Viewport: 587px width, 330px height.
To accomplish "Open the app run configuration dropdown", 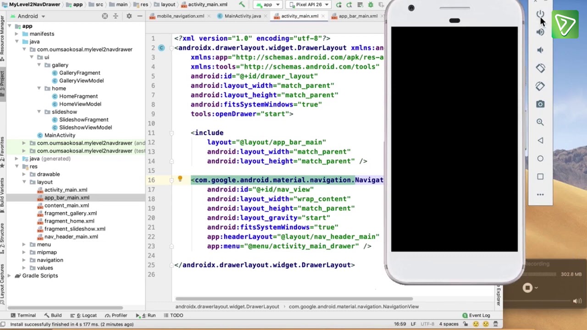I will pyautogui.click(x=268, y=5).
